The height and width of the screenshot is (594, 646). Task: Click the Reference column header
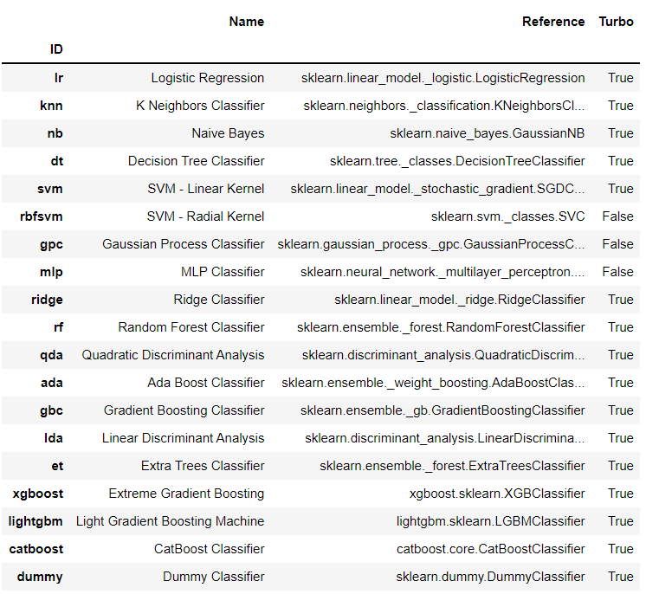[x=553, y=22]
